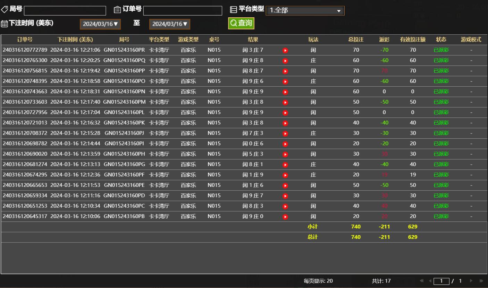Play replay for order 240316120721013
488x288 pixels.
coord(285,123)
